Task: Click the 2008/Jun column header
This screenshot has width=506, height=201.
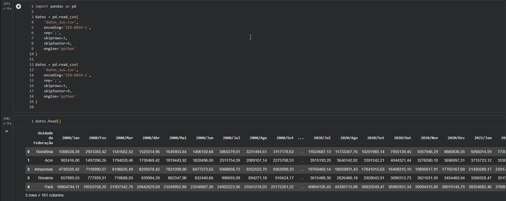Action: [x=205, y=138]
